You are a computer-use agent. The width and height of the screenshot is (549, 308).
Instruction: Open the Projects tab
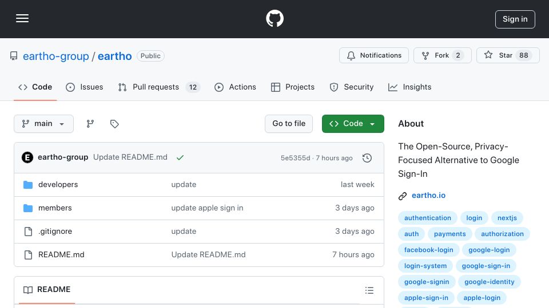tap(293, 87)
